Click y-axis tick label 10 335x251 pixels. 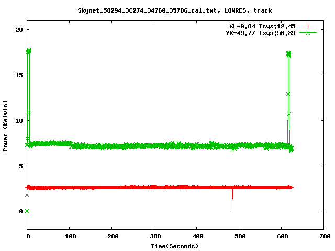pyautogui.click(x=19, y=121)
